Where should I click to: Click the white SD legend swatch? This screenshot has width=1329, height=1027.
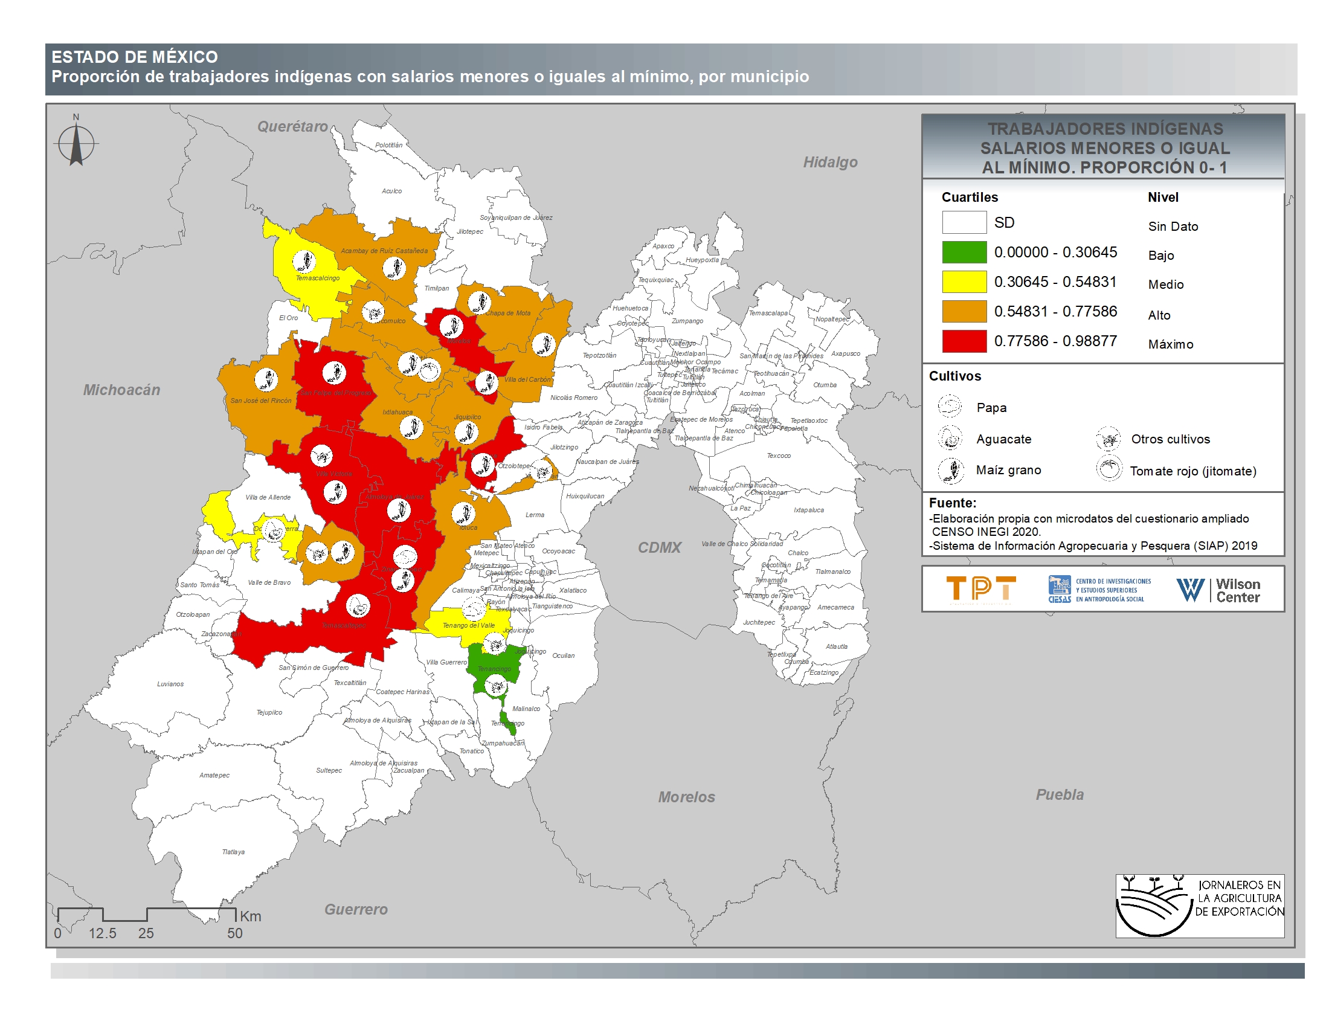coord(964,223)
